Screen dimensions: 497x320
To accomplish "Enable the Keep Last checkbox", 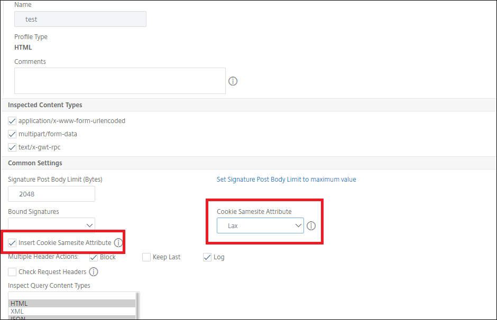I will (x=146, y=257).
